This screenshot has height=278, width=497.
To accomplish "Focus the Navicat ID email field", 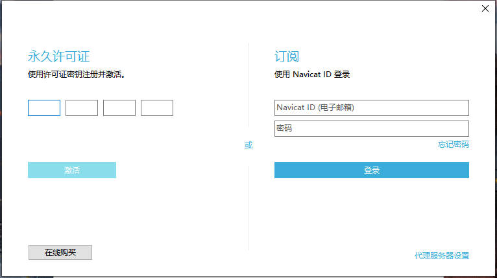I will [x=372, y=108].
